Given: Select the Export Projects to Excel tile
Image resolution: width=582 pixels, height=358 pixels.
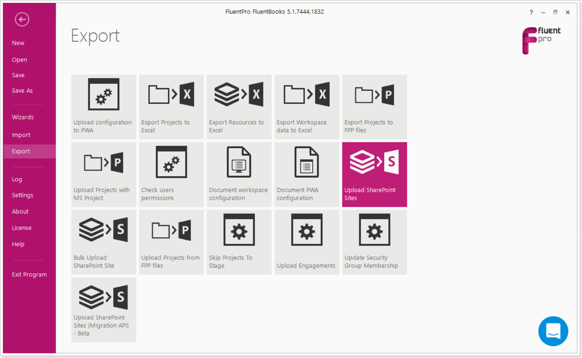Looking at the screenshot, I should click(x=171, y=107).
